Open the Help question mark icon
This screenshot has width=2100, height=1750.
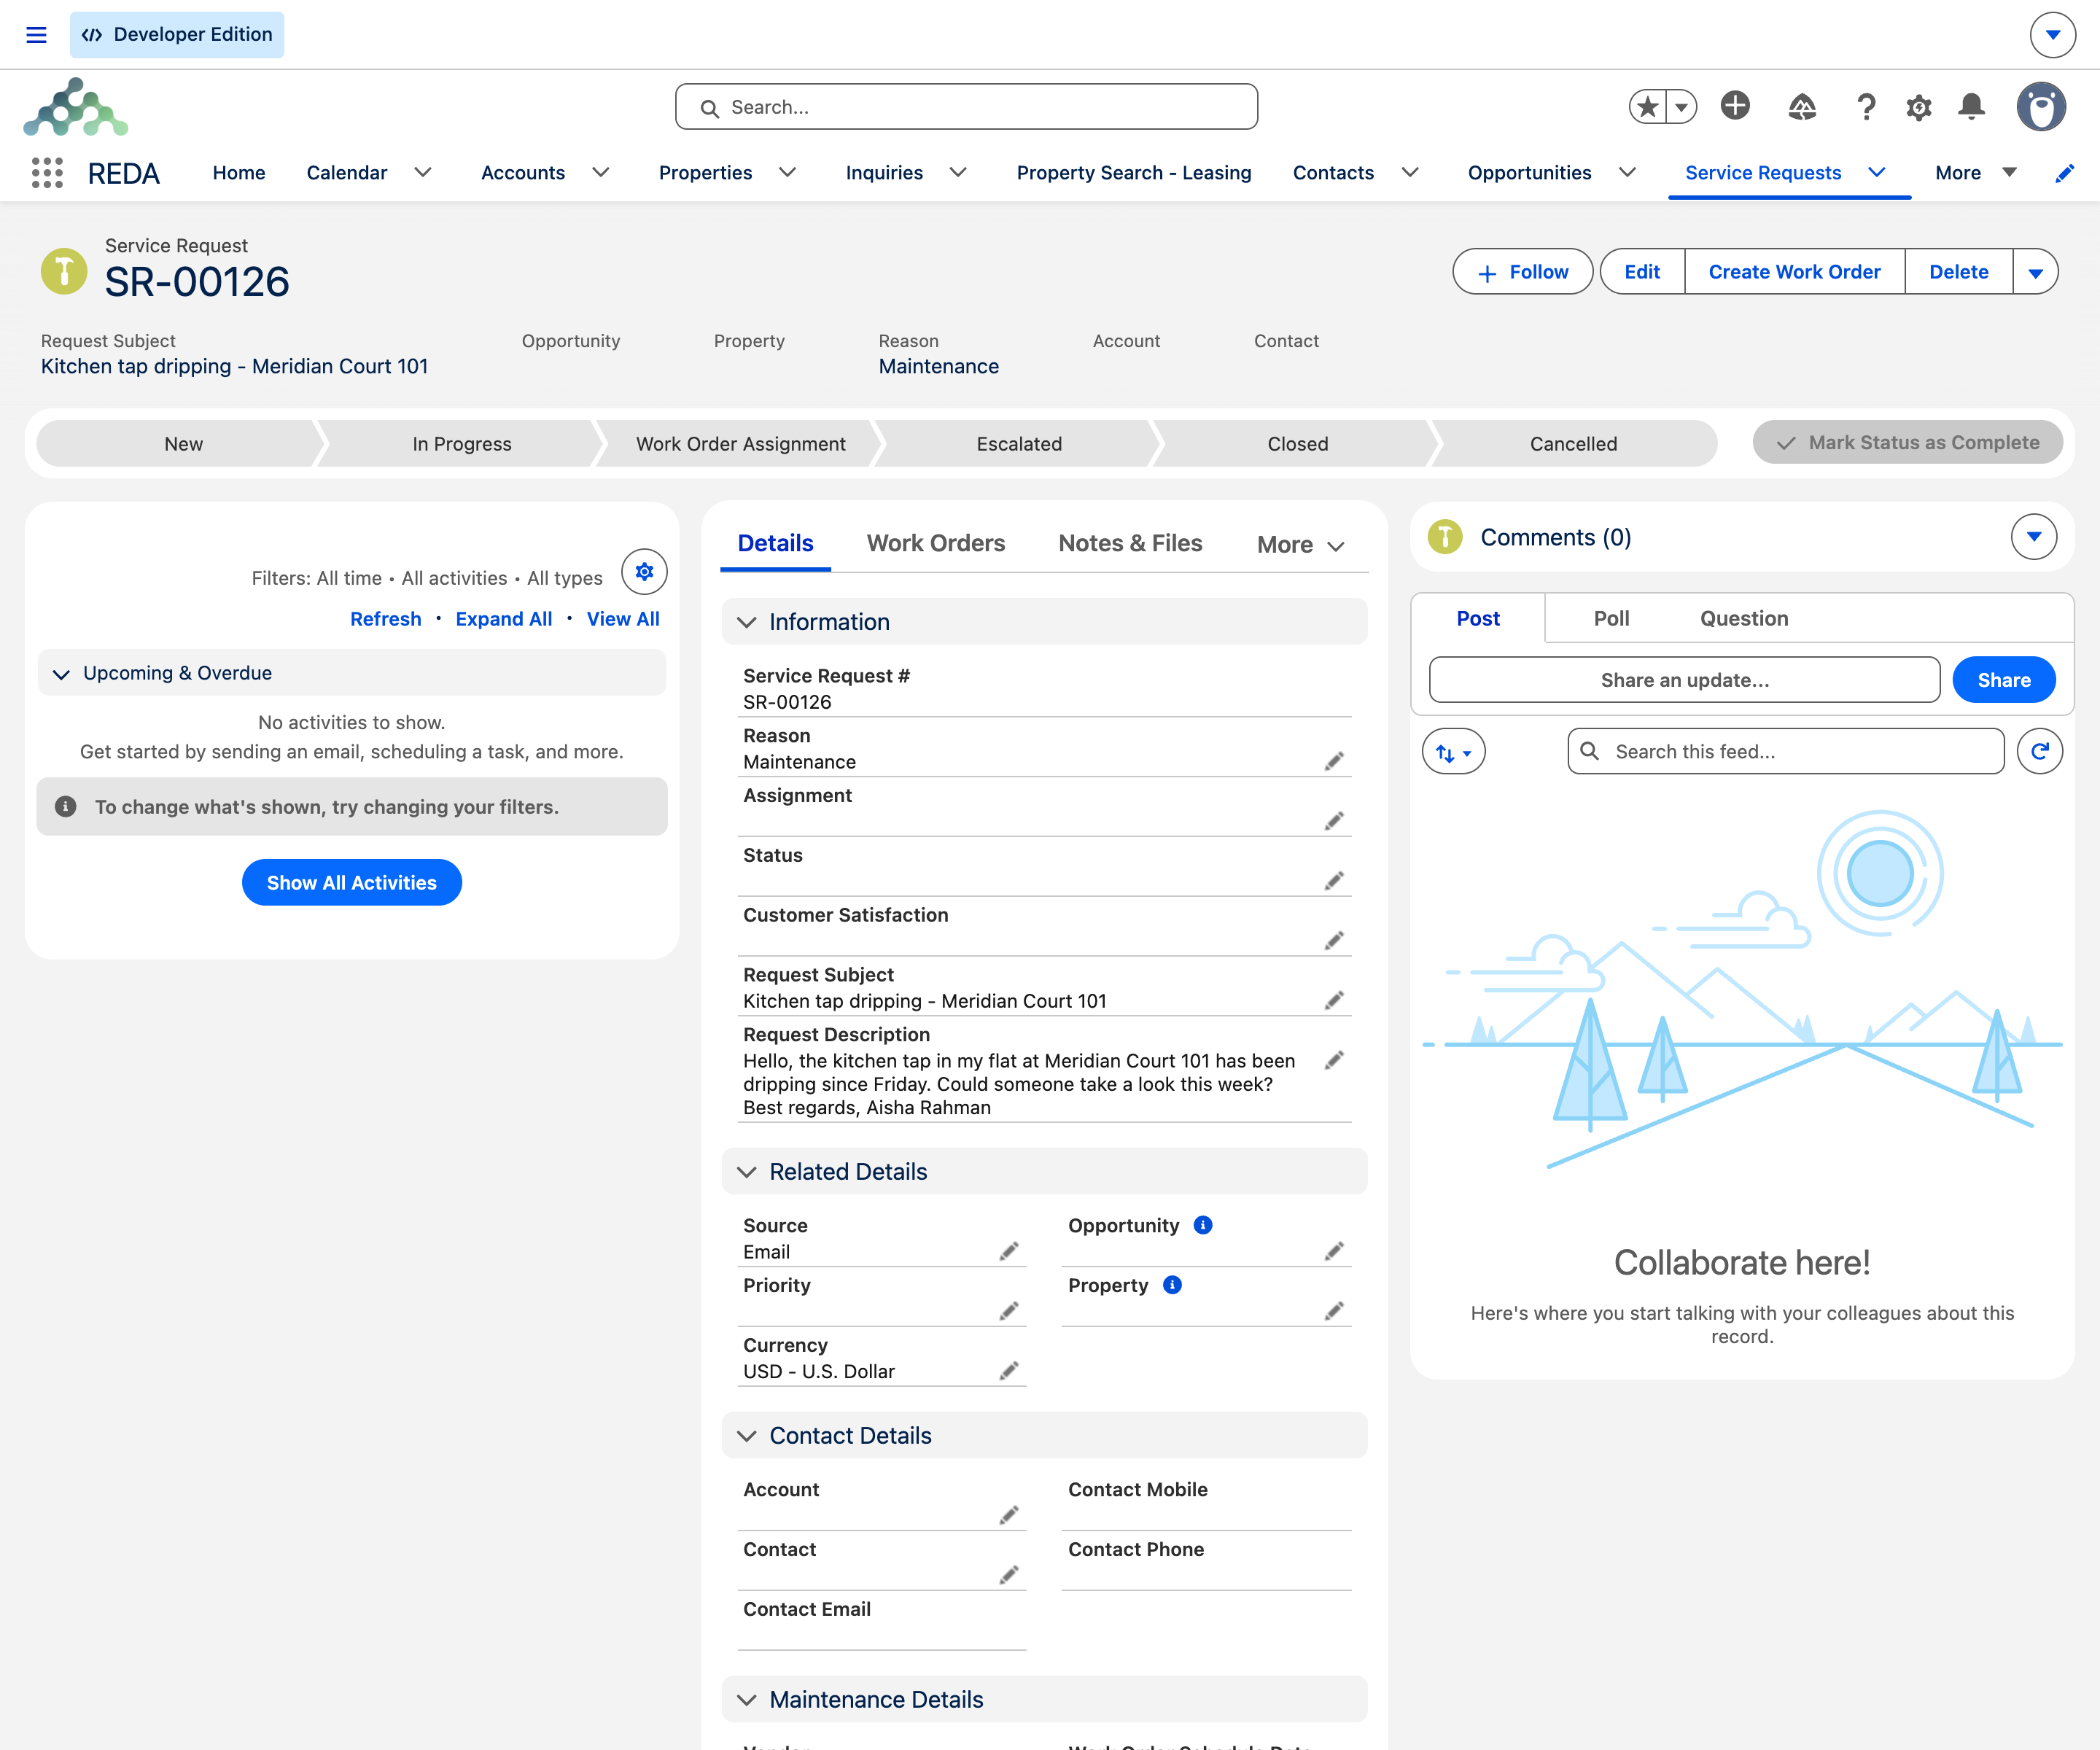coord(1865,106)
